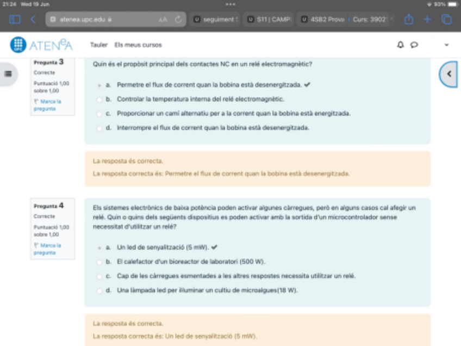Open notifications with the bell icon

click(x=400, y=45)
